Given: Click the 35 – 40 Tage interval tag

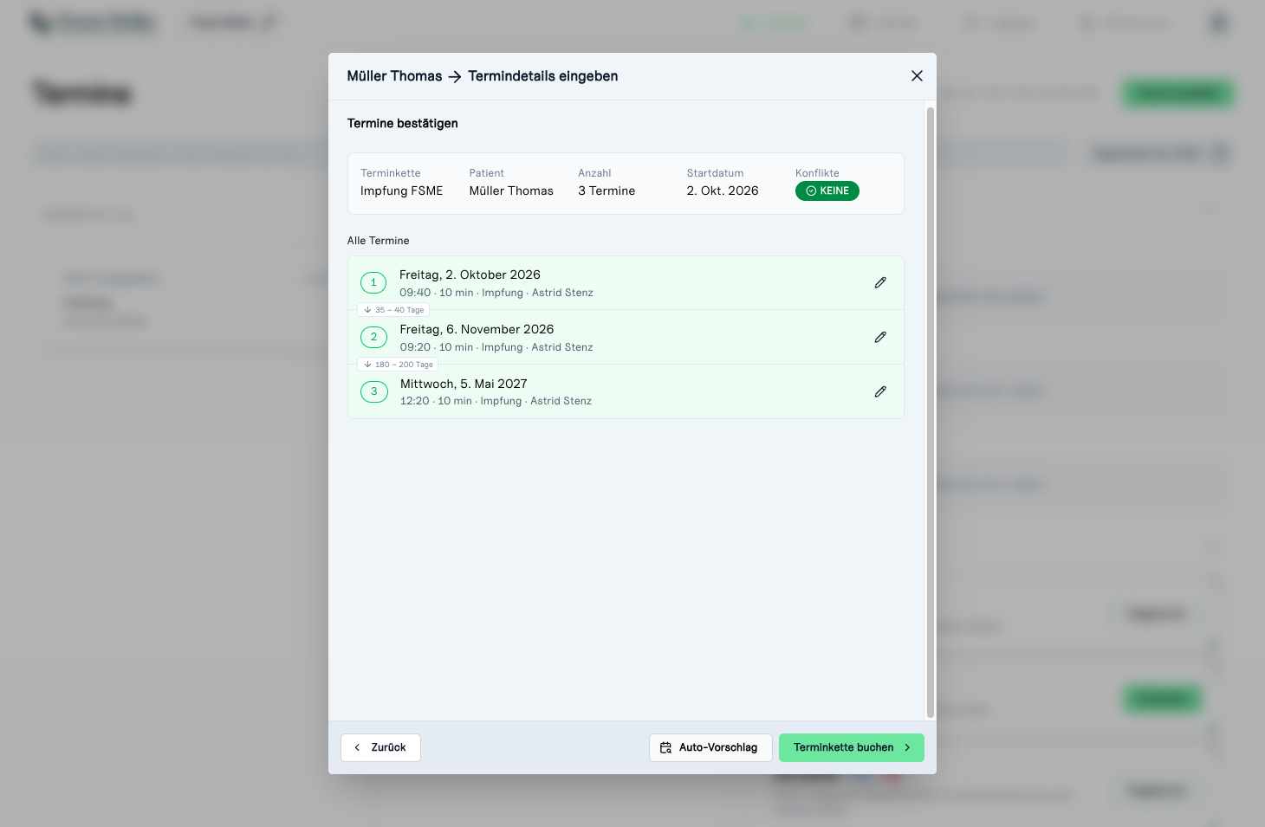Looking at the screenshot, I should coord(393,310).
